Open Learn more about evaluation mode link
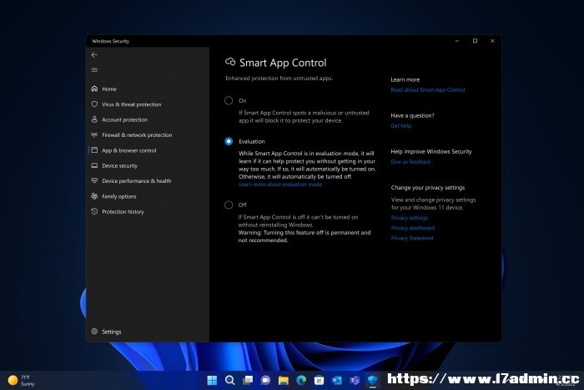 point(280,185)
